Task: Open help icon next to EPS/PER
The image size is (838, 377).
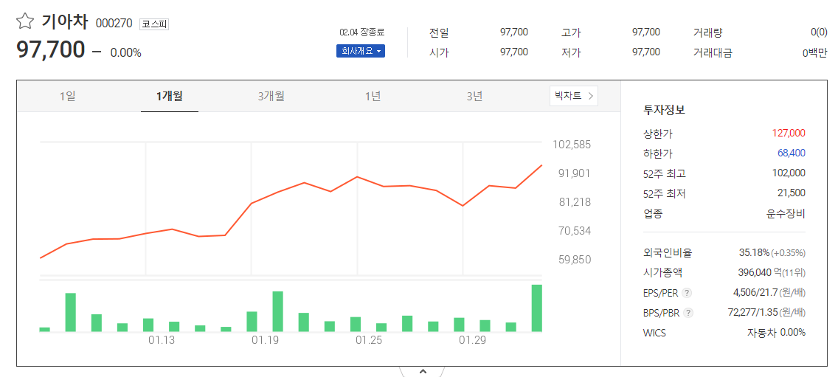Action: 688,293
